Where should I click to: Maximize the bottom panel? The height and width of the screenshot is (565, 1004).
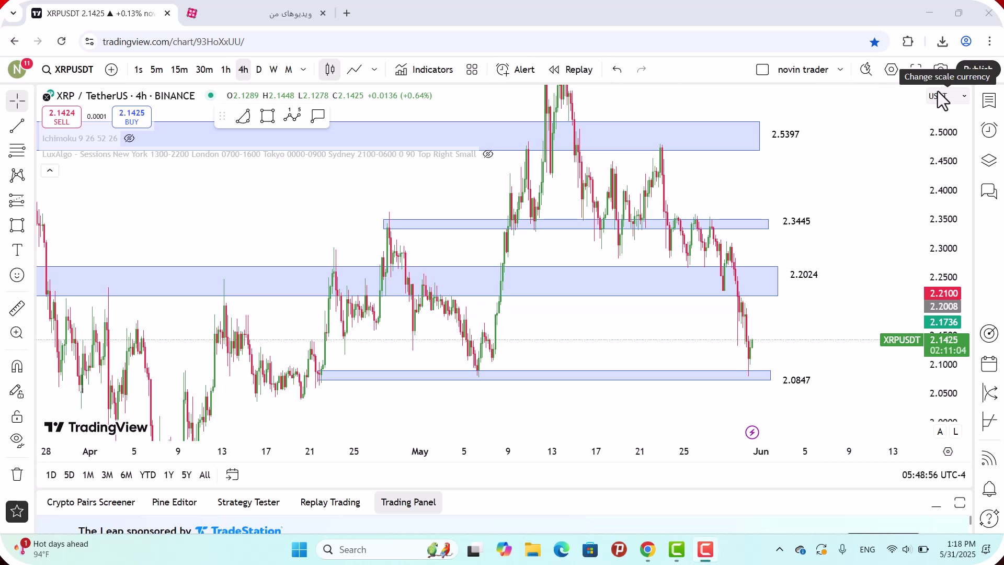(960, 503)
